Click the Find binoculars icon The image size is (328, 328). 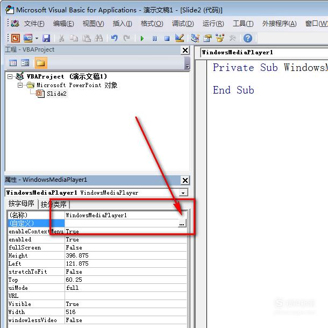pos(98,38)
